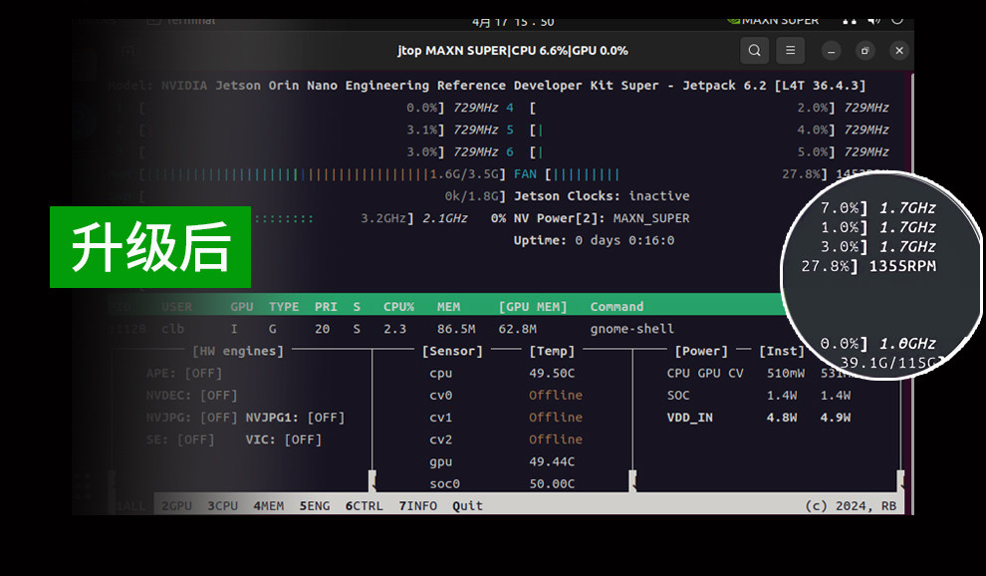
Task: Click the CPU GPU CV power row
Action: tap(759, 374)
